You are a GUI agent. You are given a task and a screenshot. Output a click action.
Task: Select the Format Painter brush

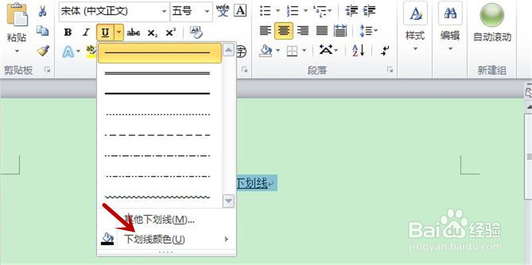click(x=43, y=51)
